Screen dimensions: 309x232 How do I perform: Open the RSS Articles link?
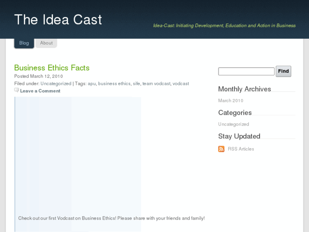[241, 149]
